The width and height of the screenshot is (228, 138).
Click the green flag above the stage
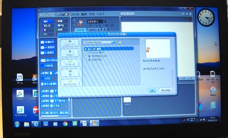point(186,19)
